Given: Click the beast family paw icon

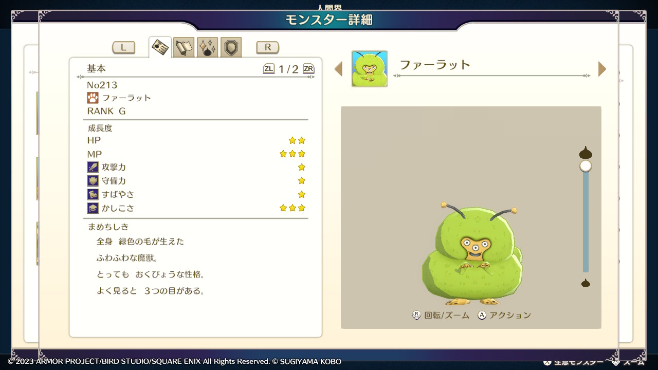Looking at the screenshot, I should click(x=93, y=98).
